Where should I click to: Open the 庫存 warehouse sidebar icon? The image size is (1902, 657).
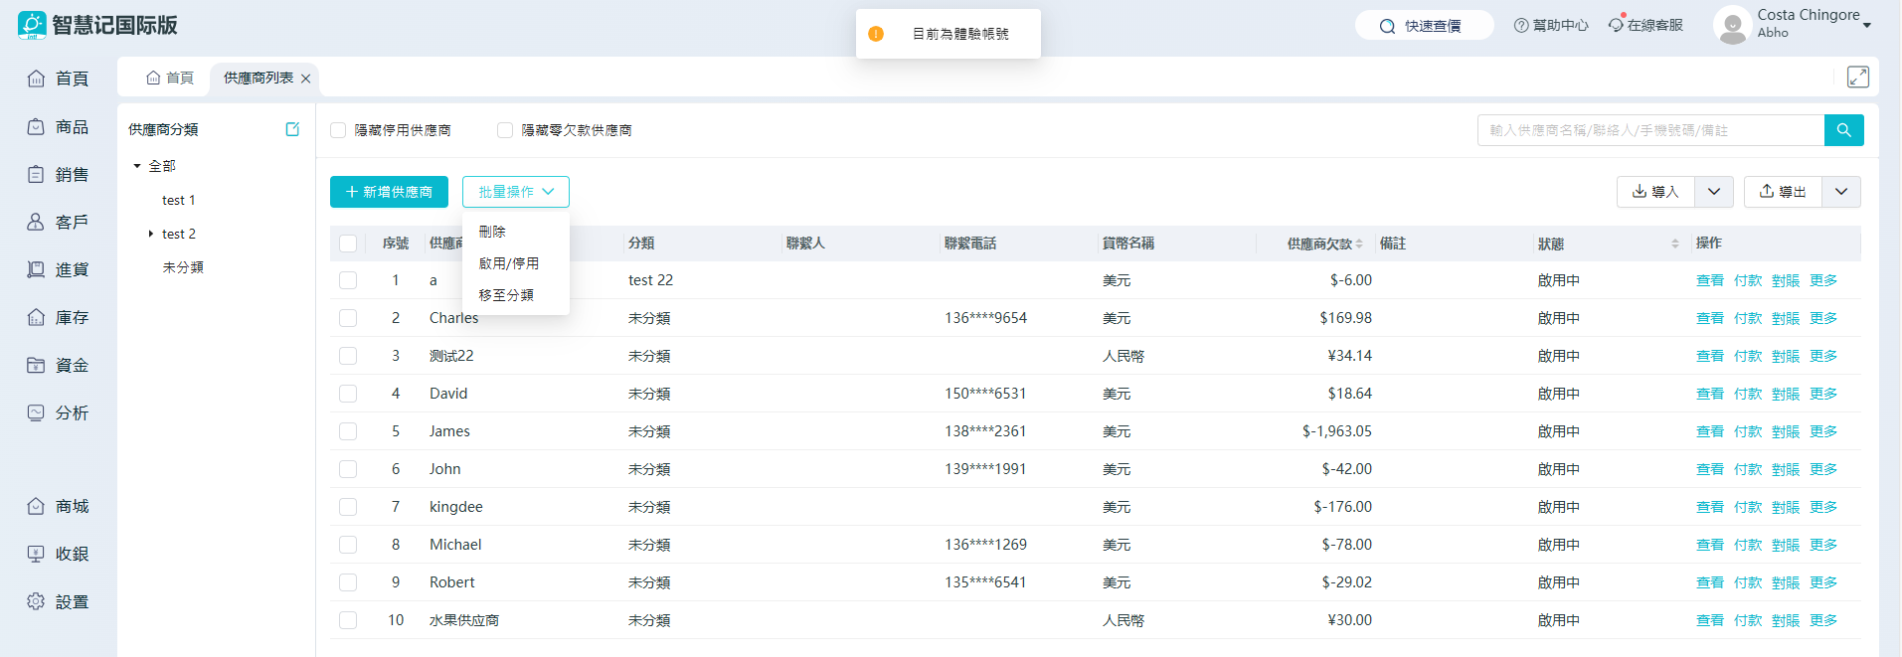tap(36, 318)
